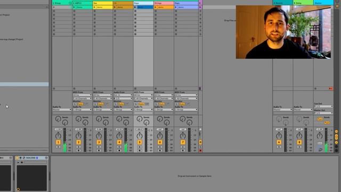Click the Master track pan knob
Screen dimensions: 341x192
click(320, 136)
